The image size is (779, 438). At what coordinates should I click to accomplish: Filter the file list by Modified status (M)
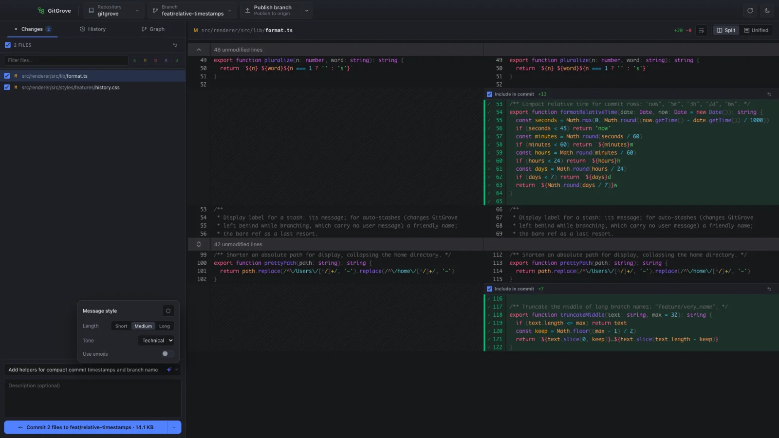(145, 60)
